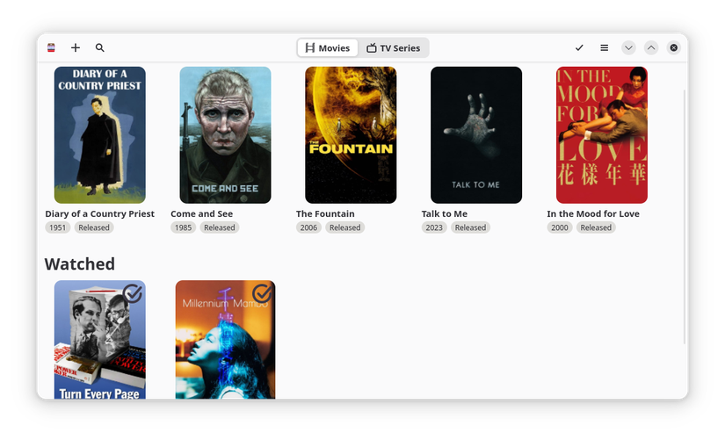
Task: Toggle the watched checkmark on Millennium Mambo
Action: [262, 293]
